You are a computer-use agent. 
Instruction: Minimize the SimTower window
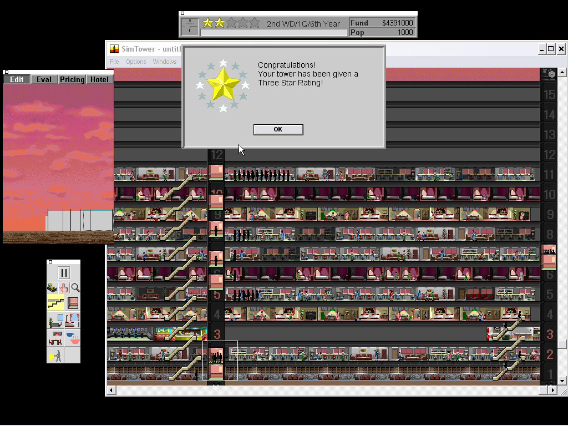pyautogui.click(x=542, y=49)
